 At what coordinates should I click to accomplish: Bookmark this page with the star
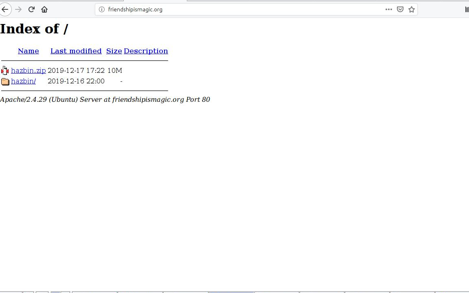[x=412, y=9]
